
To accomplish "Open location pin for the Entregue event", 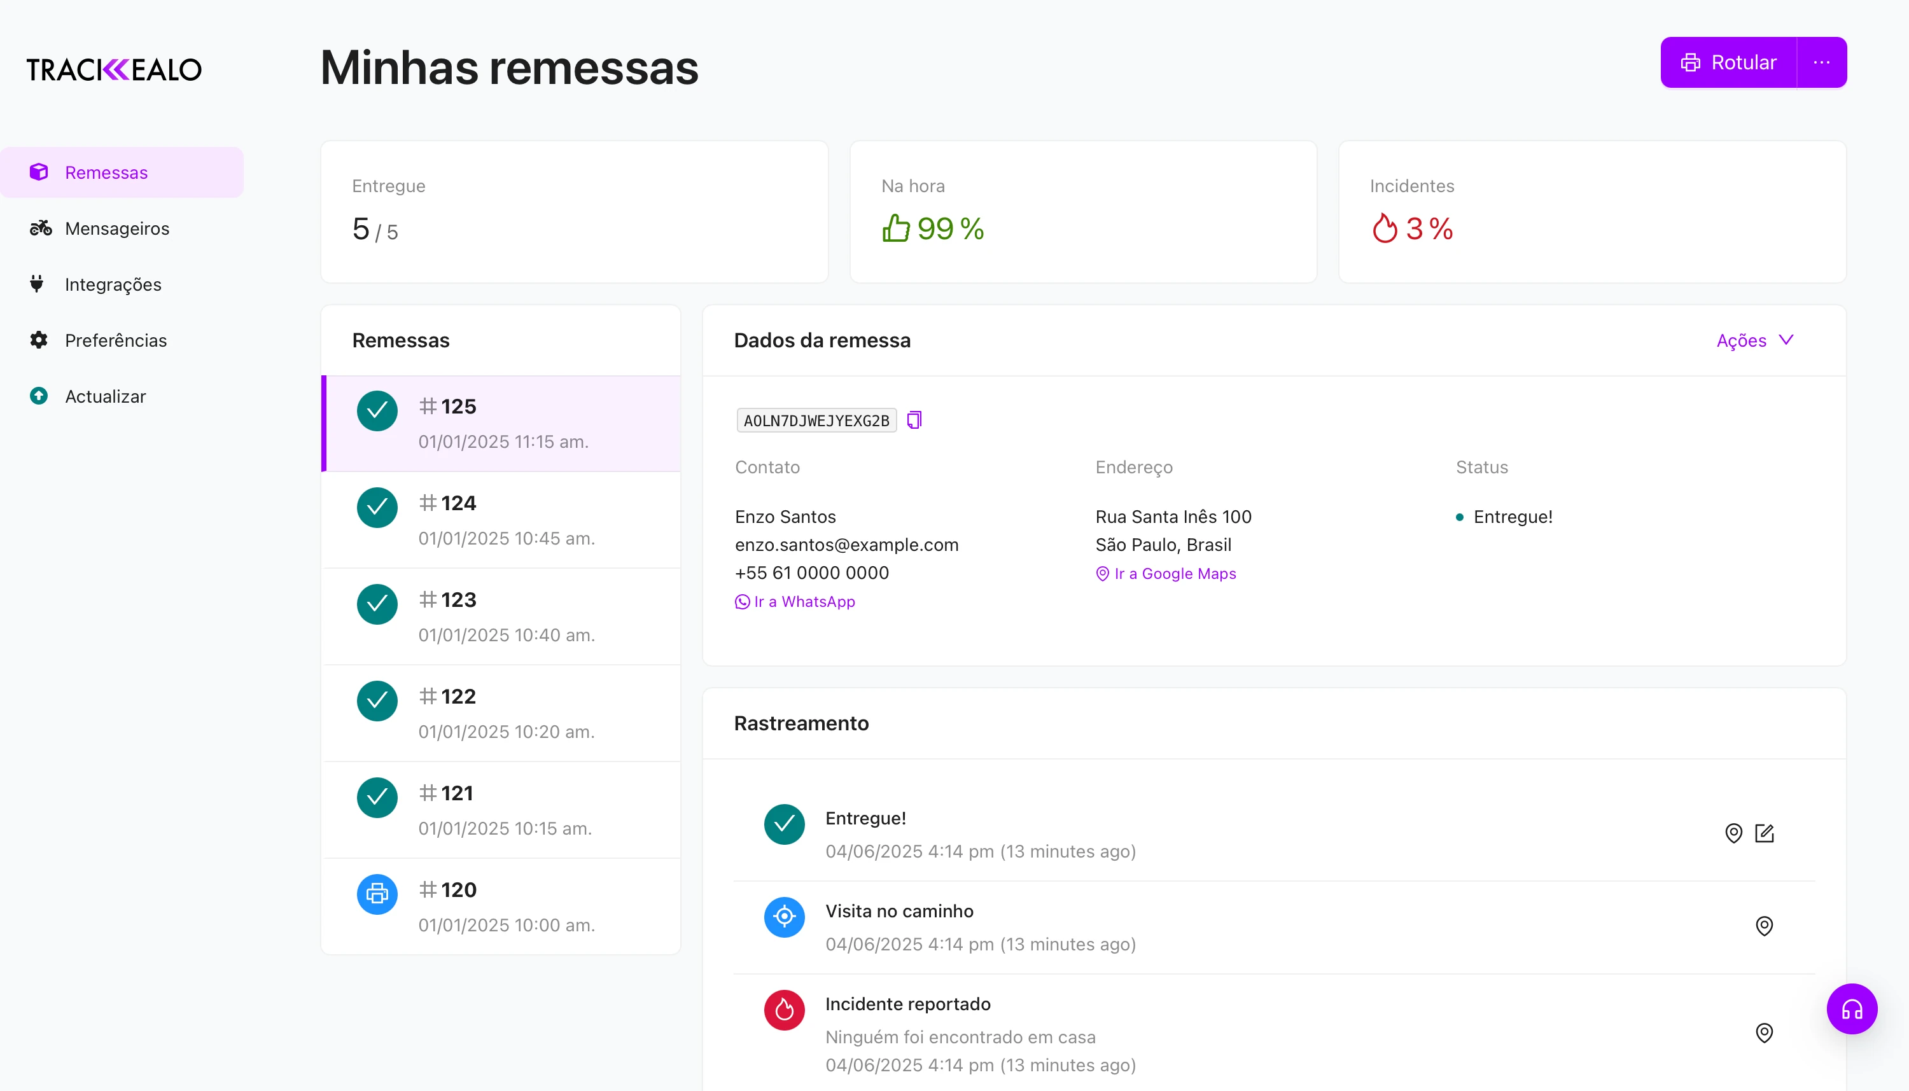I will tap(1733, 833).
